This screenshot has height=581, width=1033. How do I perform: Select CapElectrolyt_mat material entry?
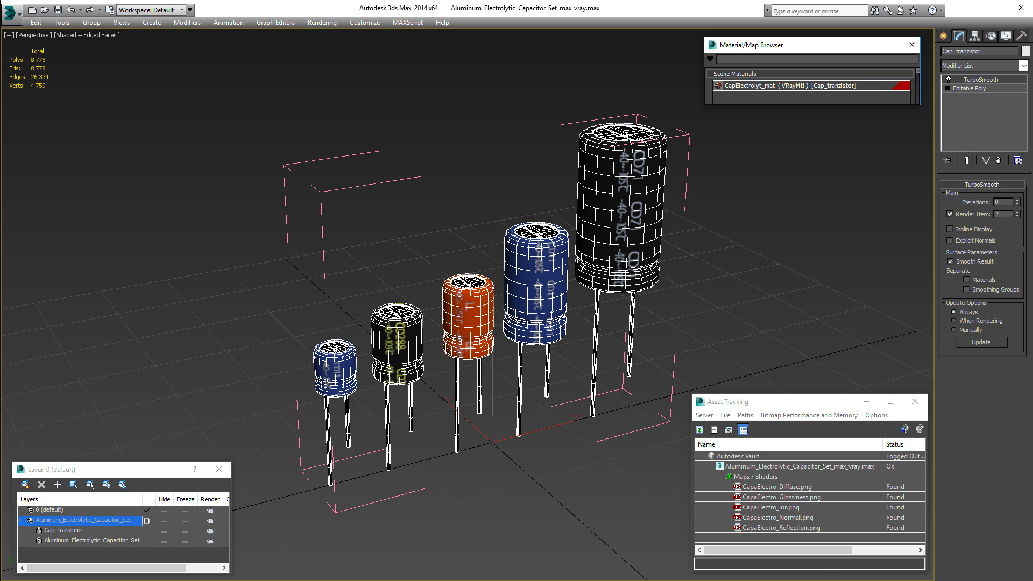point(811,86)
